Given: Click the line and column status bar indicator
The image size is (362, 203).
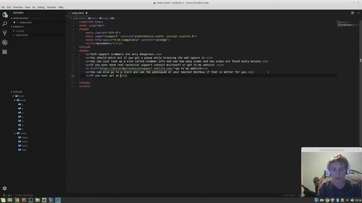Looking at the screenshot, I should pyautogui.click(x=288, y=195).
